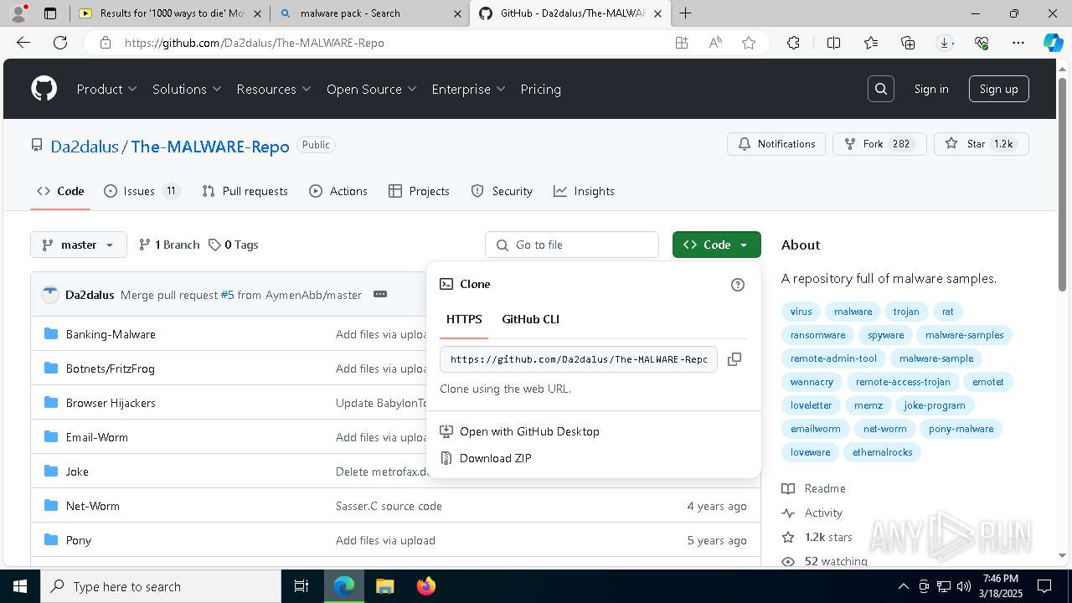Expand the Product menu
1072x603 pixels.
[x=106, y=89]
